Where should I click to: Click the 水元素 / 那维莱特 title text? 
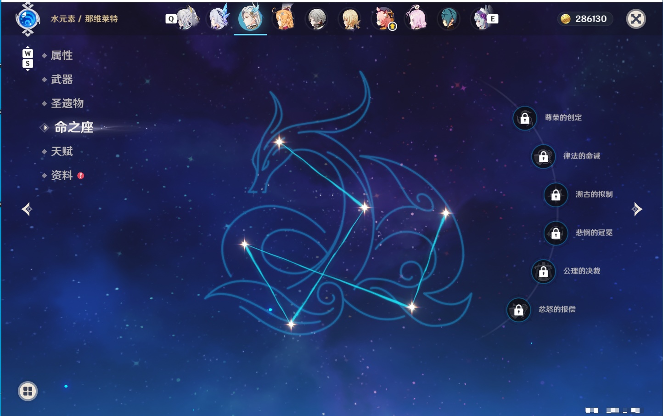[84, 19]
